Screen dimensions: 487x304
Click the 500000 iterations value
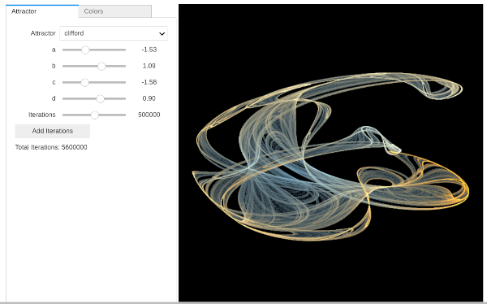pos(149,115)
